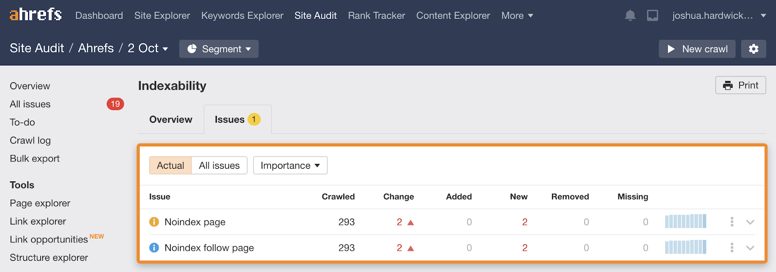This screenshot has height=272, width=776.
Task: Click history bar chart for Noindex follow page
Action: tap(685, 247)
